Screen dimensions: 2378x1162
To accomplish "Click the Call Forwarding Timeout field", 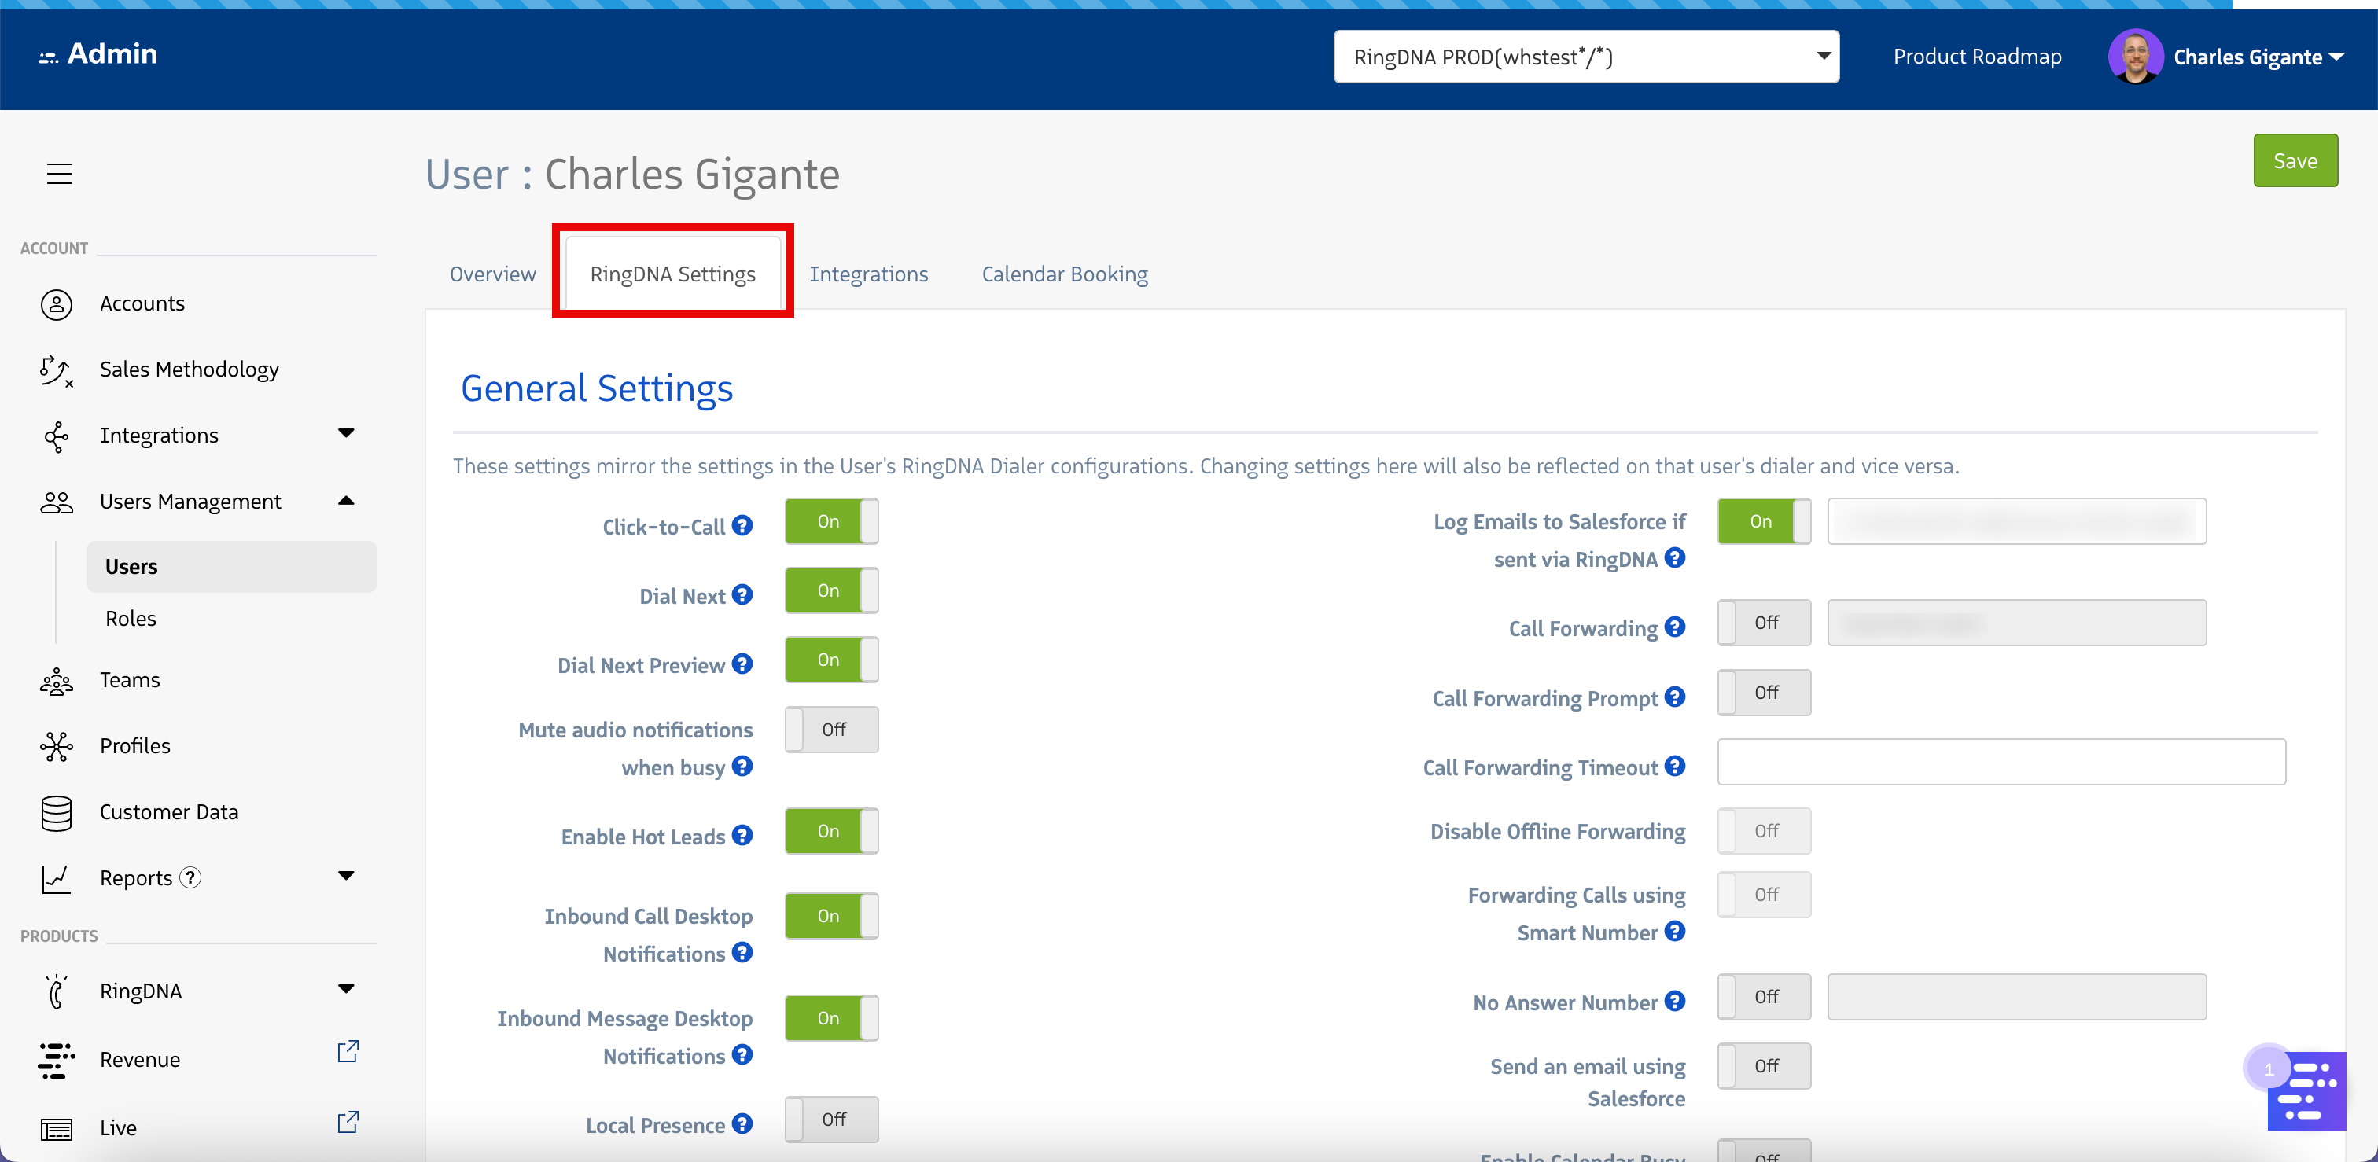I will point(2000,762).
